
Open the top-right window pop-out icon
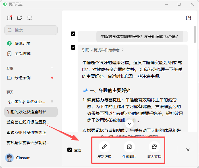tap(188, 18)
